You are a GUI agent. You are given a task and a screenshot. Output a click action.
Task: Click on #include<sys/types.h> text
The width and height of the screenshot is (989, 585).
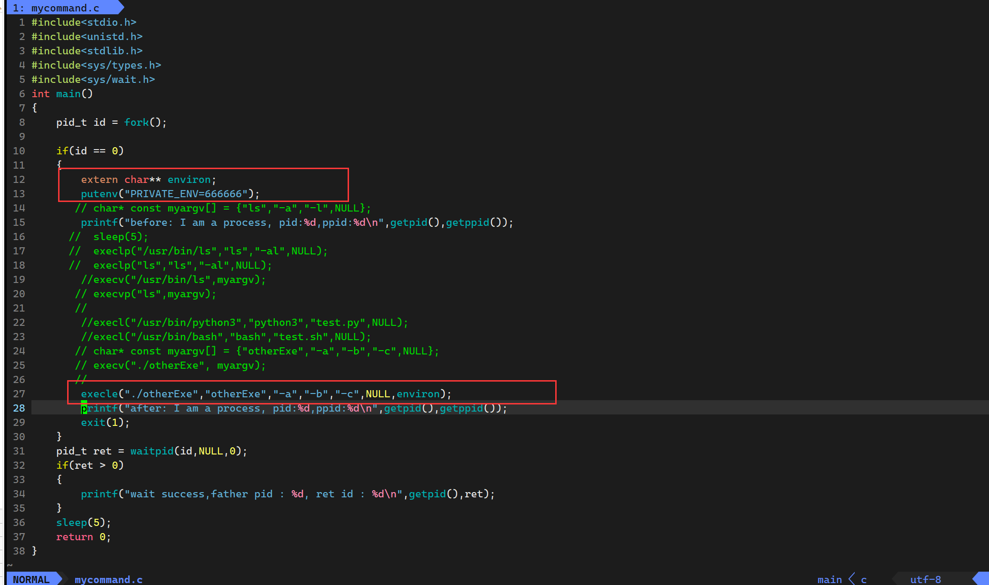pos(96,65)
